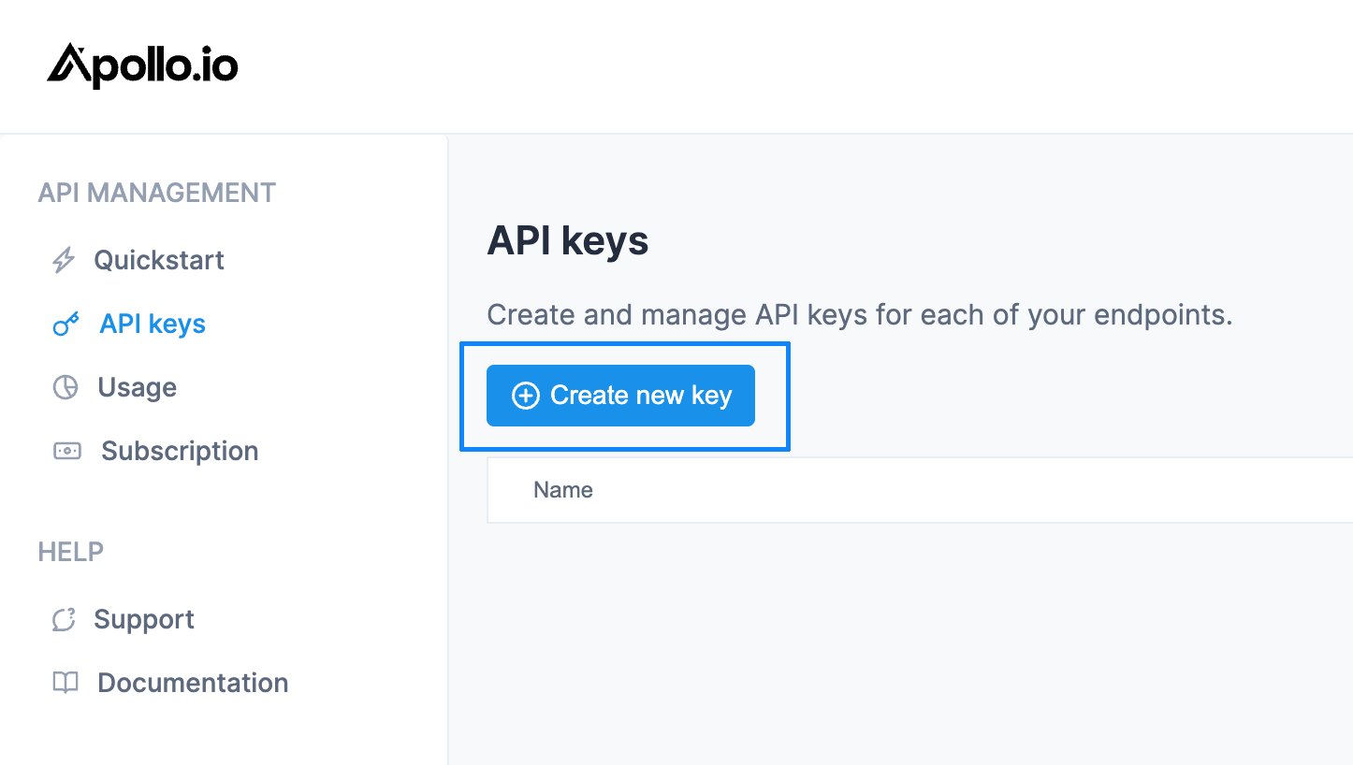Click the Support chat bubble icon
The width and height of the screenshot is (1353, 765).
click(x=64, y=619)
